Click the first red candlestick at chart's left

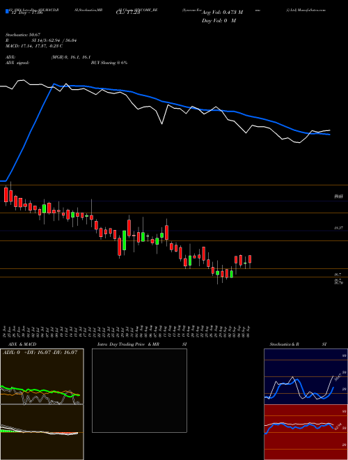point(6,194)
